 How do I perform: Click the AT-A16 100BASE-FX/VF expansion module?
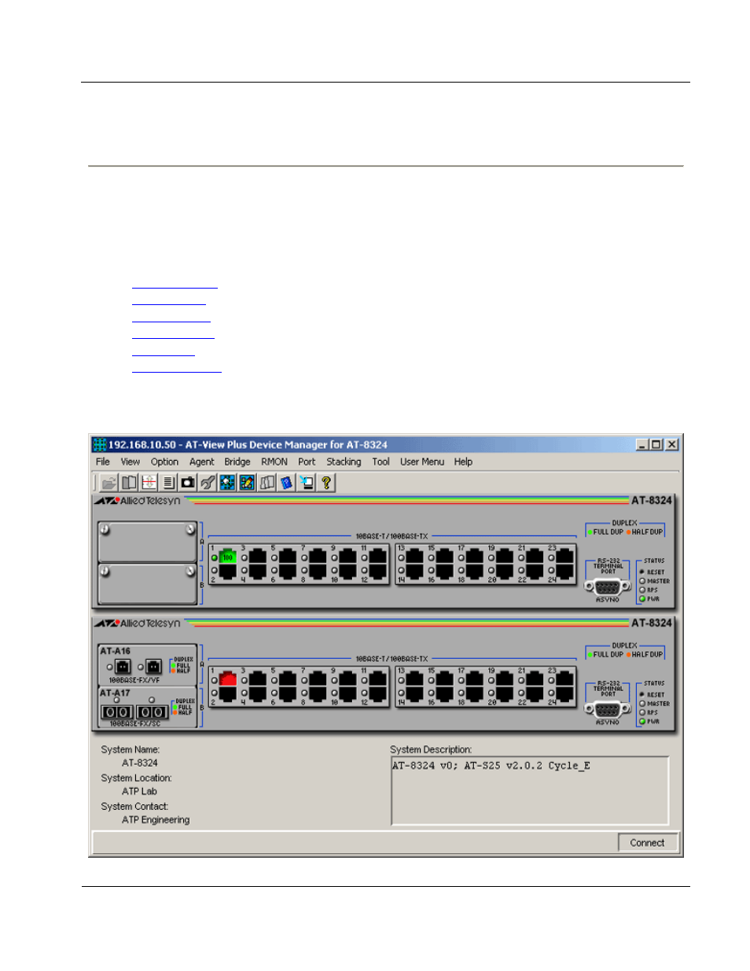147,665
